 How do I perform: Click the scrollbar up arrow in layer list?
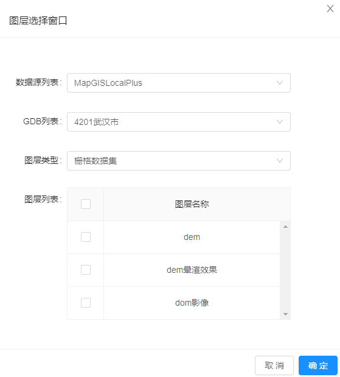coord(285,227)
